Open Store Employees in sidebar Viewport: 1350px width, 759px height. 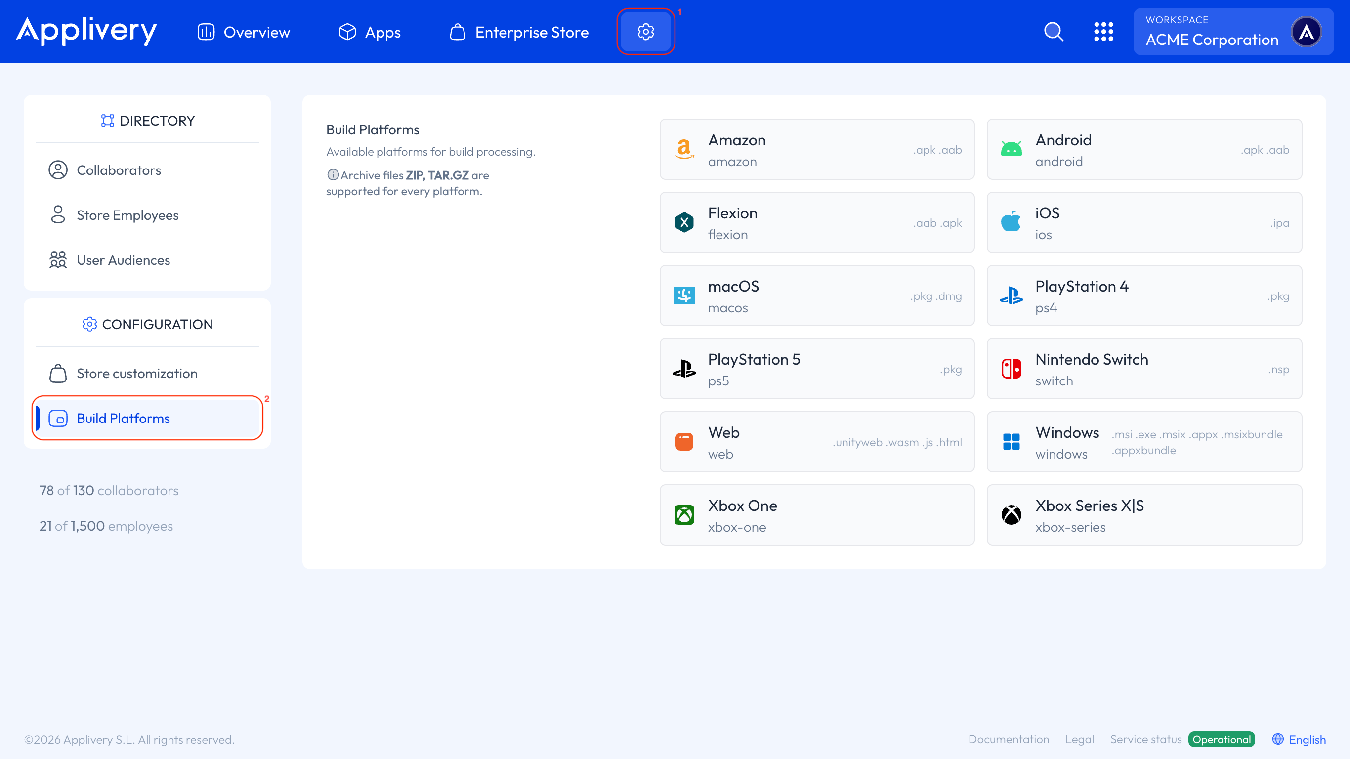(147, 215)
